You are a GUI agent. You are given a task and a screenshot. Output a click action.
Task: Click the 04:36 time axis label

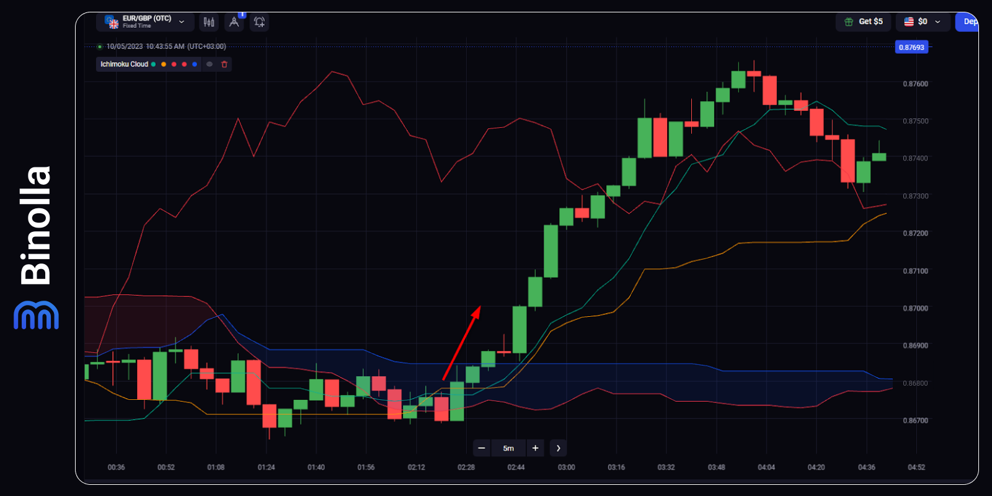point(867,467)
